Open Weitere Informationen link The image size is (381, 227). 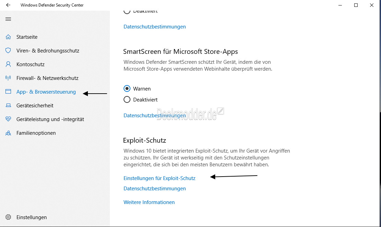149,202
